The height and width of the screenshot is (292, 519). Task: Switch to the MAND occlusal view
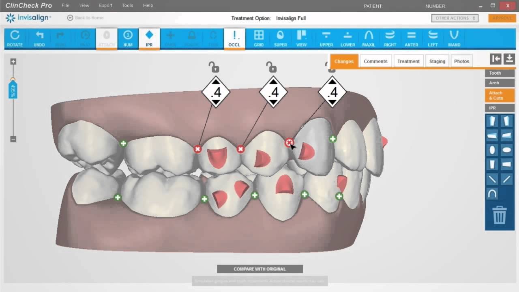tap(454, 39)
